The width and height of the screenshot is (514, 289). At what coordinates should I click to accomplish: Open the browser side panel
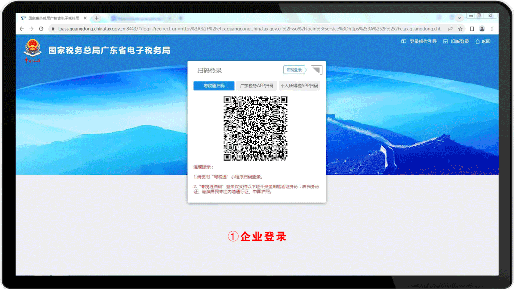point(472,29)
